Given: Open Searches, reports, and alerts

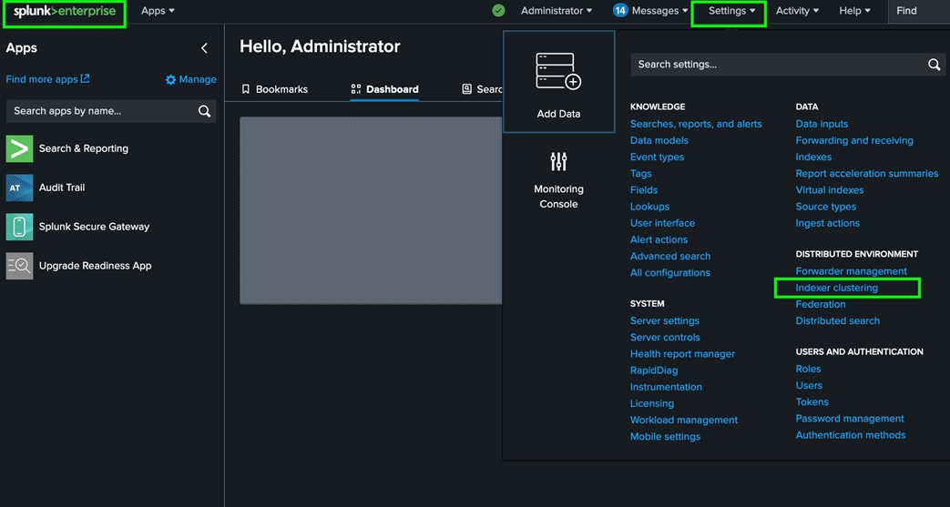Looking at the screenshot, I should point(696,124).
